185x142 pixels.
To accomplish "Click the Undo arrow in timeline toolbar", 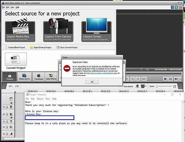I will pos(10,86).
